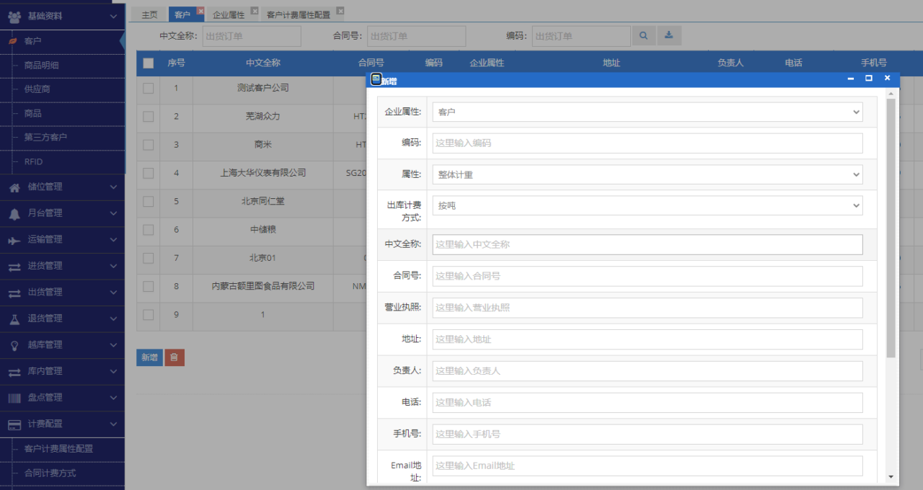Click the 库内管理 arrows icon

click(x=14, y=372)
